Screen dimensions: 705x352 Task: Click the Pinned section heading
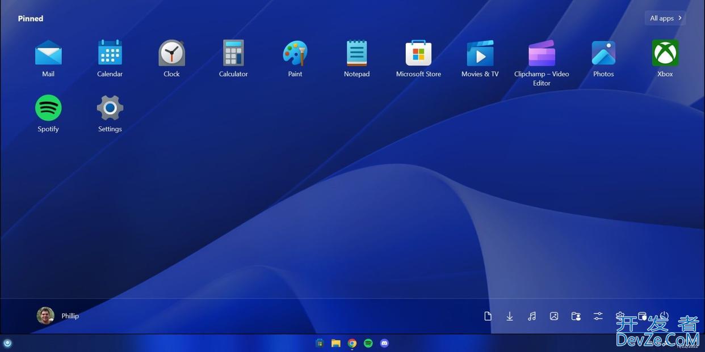(x=31, y=19)
